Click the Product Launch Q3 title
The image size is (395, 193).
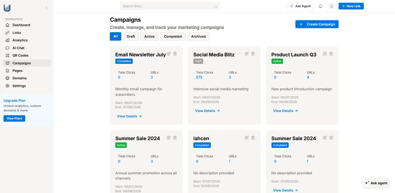[x=294, y=55]
